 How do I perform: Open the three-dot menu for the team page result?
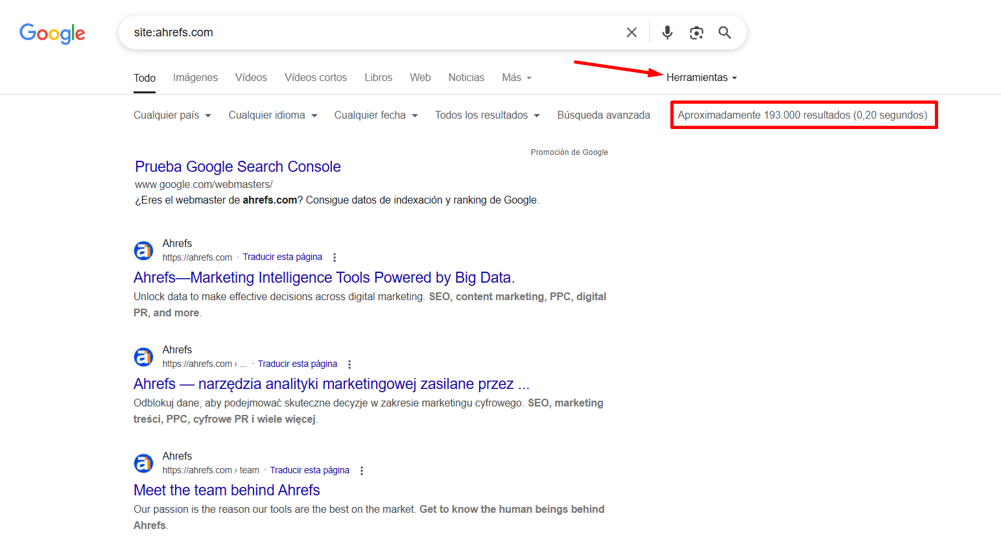362,471
